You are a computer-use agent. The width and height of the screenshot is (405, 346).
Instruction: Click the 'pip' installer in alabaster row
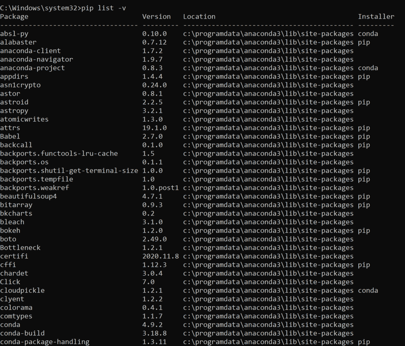tap(364, 42)
